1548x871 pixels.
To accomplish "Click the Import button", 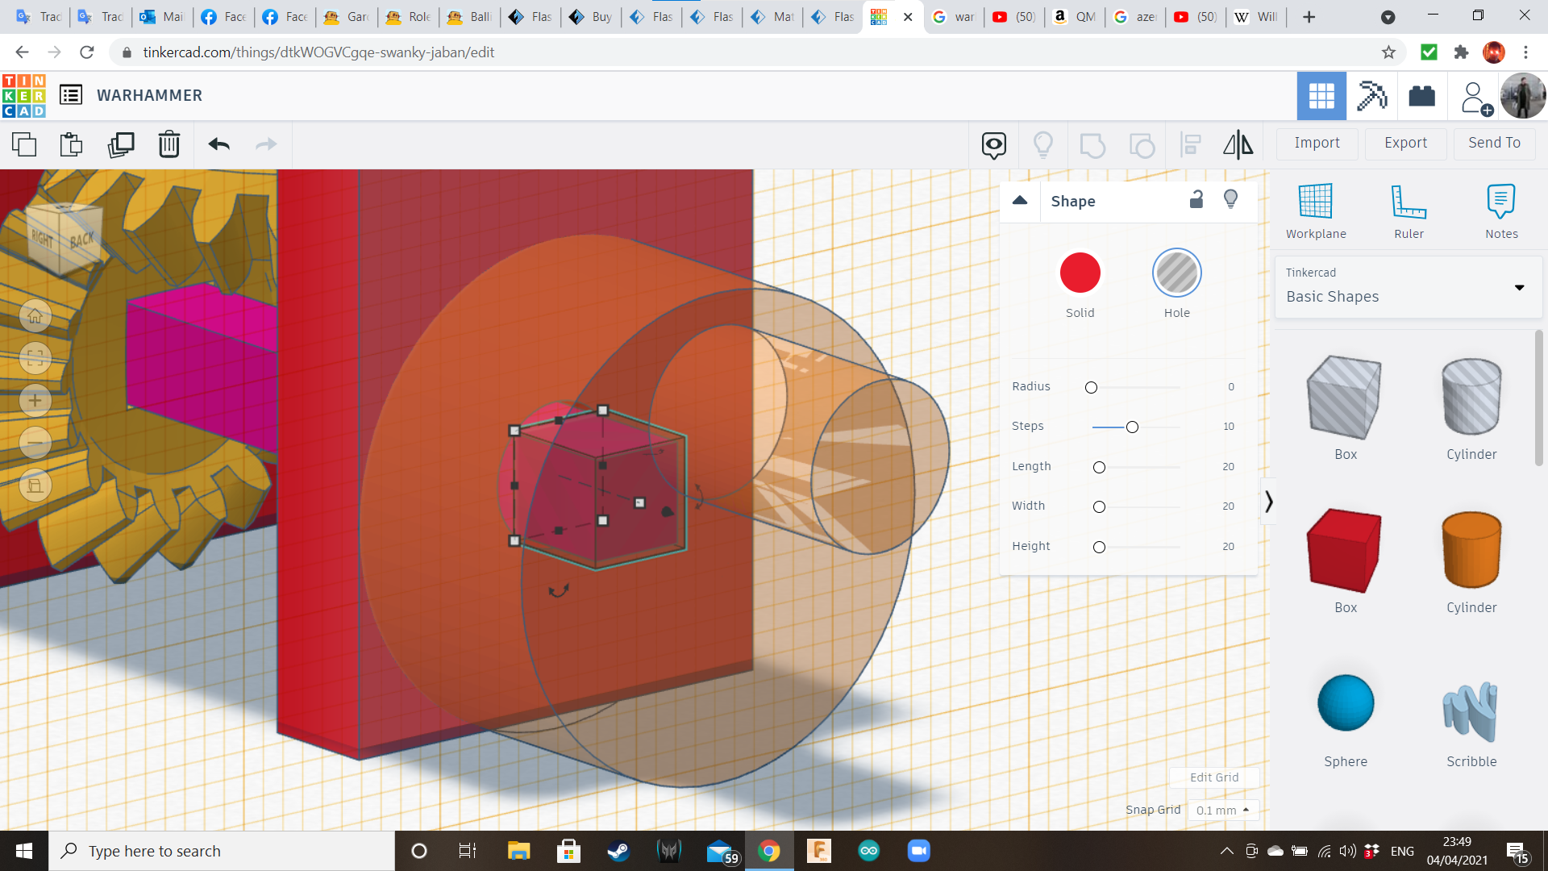I will click(x=1317, y=143).
